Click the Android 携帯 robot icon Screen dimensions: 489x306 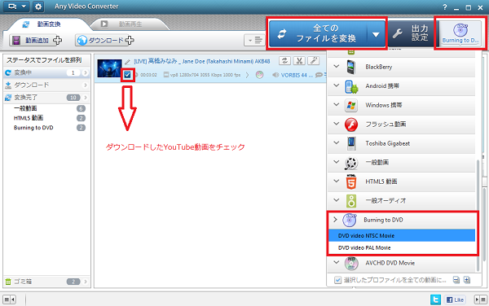351,86
